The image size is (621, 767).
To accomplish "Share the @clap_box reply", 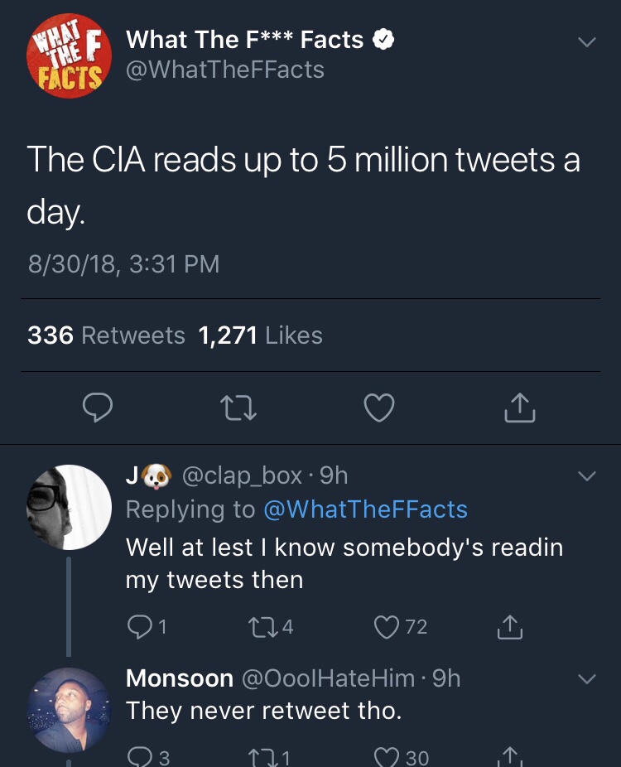I will 510,628.
